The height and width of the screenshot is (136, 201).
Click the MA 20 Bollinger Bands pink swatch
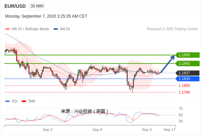coord(7,29)
